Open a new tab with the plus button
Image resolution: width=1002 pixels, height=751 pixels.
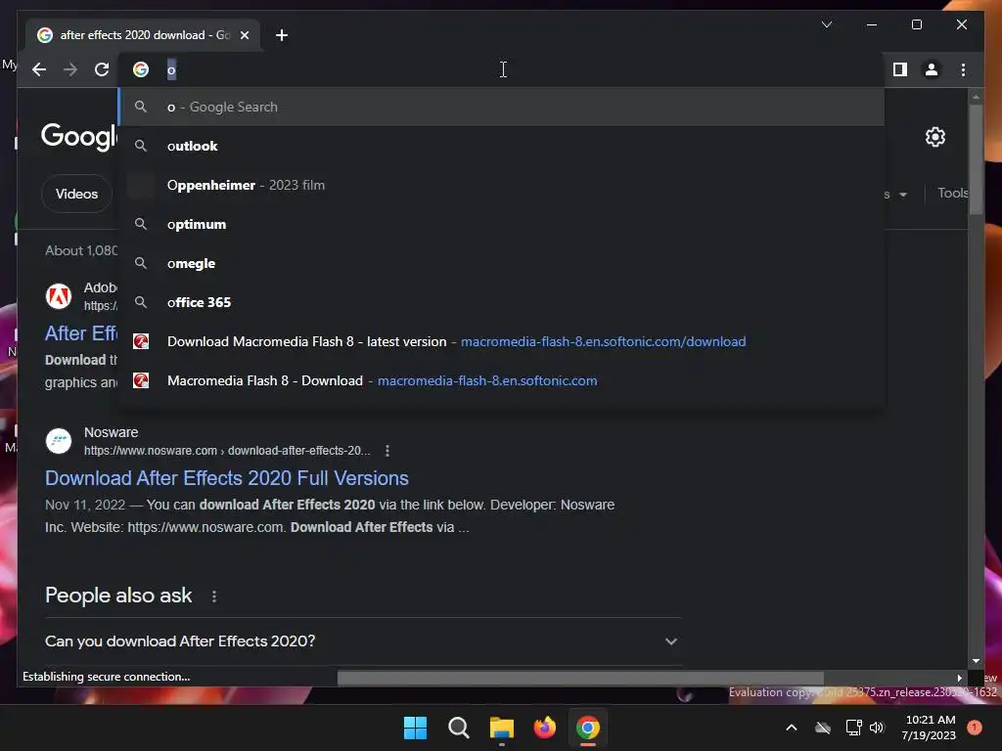coord(282,35)
